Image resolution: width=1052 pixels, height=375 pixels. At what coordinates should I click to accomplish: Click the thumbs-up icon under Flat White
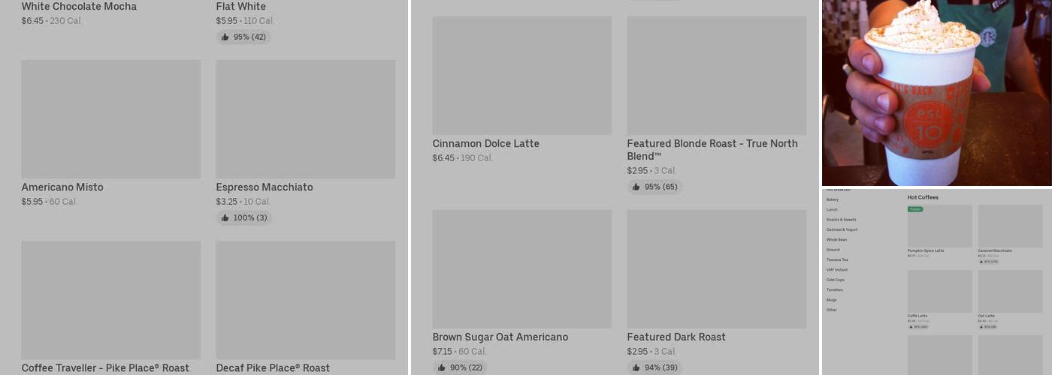tap(225, 37)
